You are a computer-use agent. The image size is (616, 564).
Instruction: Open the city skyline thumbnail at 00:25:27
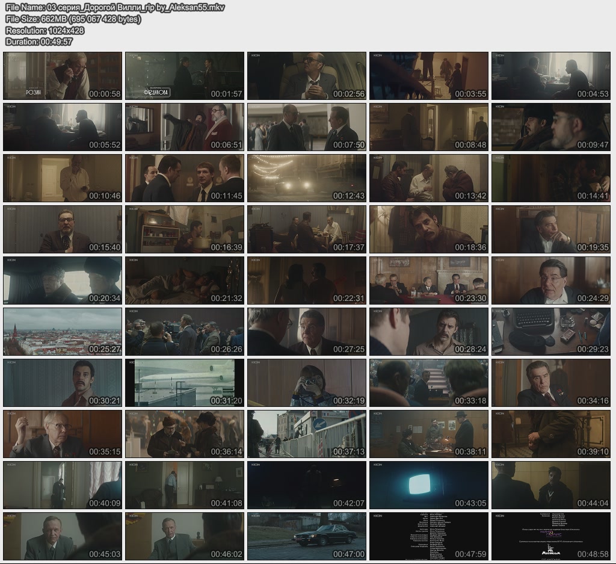coord(63,332)
